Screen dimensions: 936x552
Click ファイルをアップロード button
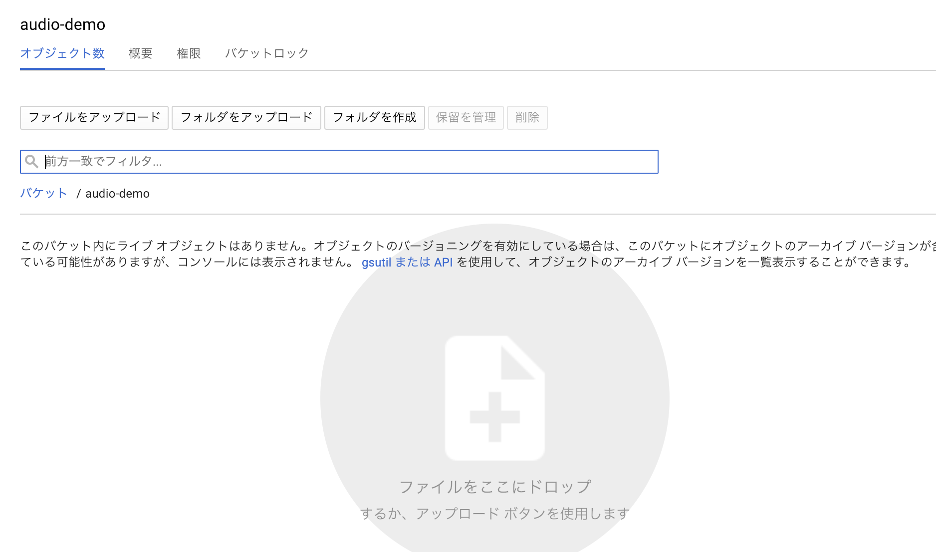pos(94,118)
